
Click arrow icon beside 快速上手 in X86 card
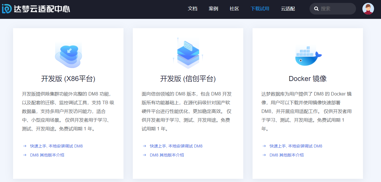25,146
